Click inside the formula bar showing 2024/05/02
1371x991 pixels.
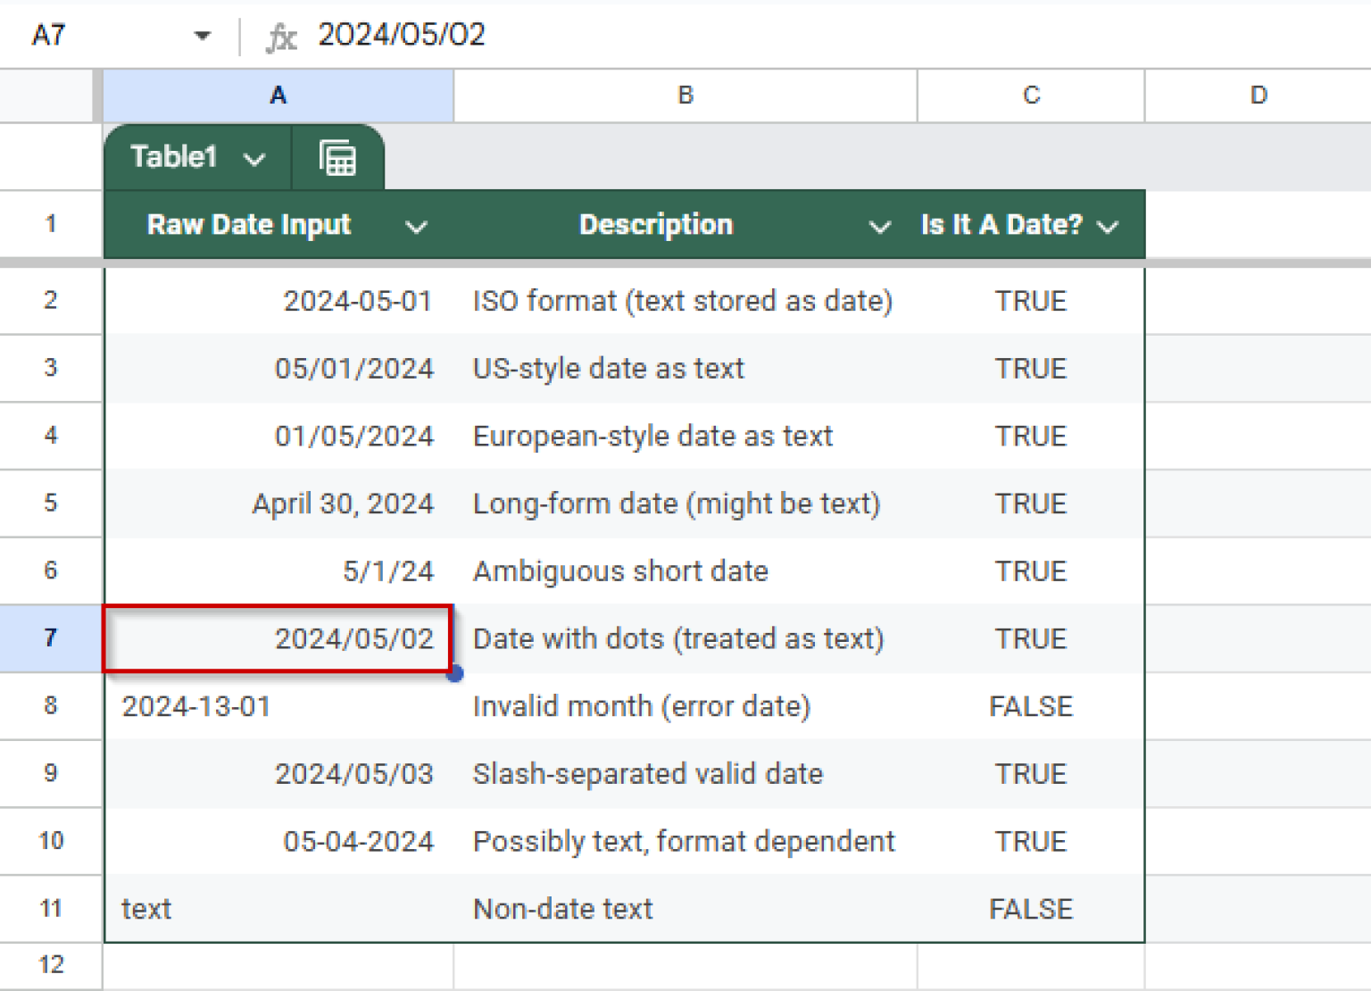click(x=401, y=35)
